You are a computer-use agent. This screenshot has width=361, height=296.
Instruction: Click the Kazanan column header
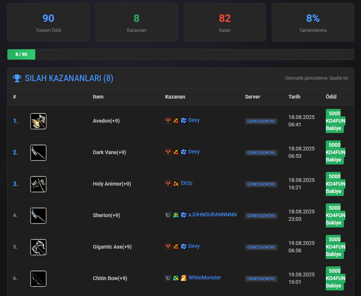pos(175,97)
